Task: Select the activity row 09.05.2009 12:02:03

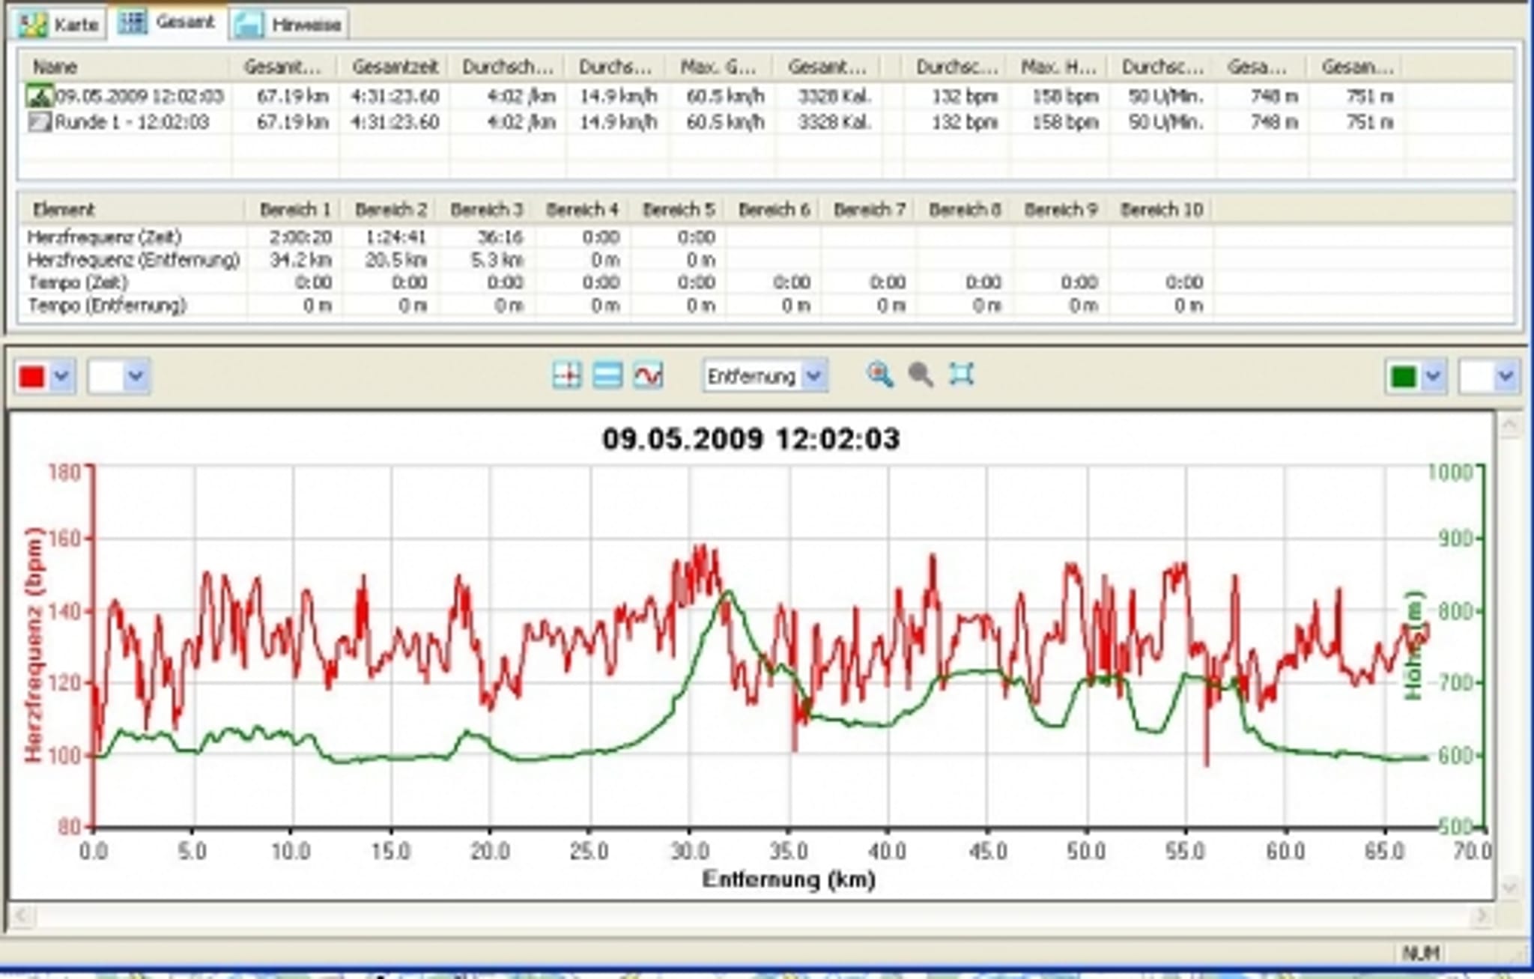Action: pos(766,97)
